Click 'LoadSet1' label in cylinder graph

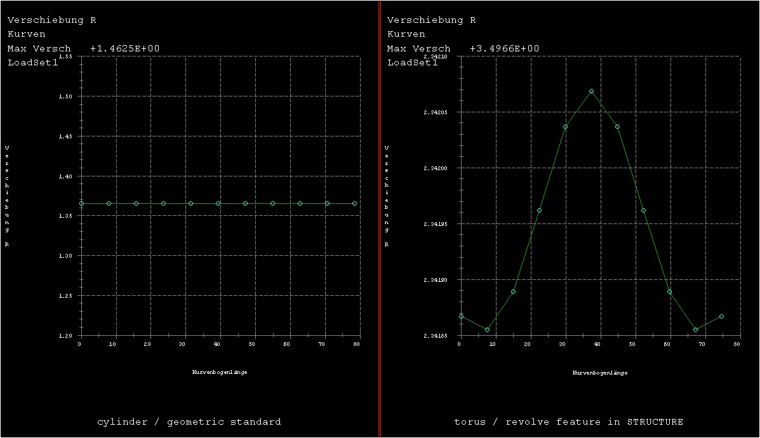pos(32,62)
